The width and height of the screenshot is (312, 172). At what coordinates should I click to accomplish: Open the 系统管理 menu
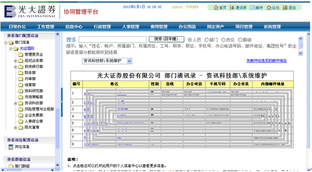[x=272, y=27]
